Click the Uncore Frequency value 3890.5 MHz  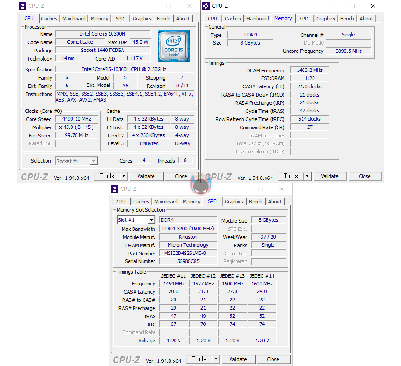coord(349,51)
